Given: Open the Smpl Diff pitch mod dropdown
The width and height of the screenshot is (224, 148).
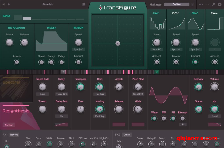Looking at the screenshot, I should [x=138, y=94].
